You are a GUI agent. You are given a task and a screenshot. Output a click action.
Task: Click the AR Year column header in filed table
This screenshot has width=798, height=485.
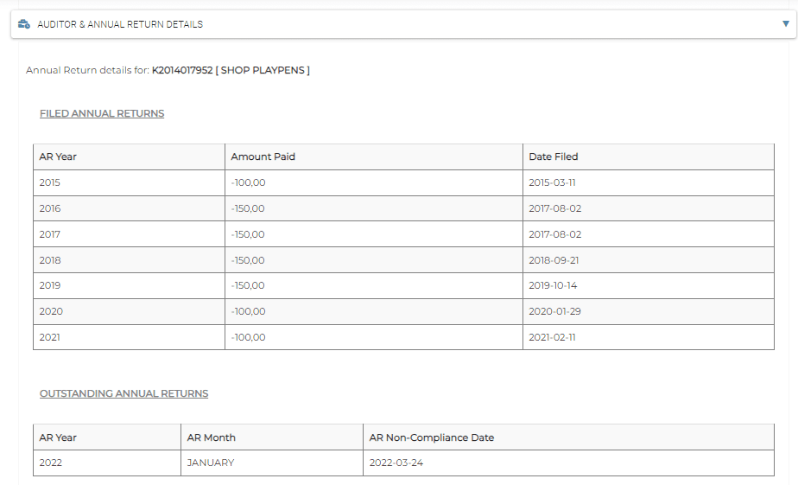[58, 156]
